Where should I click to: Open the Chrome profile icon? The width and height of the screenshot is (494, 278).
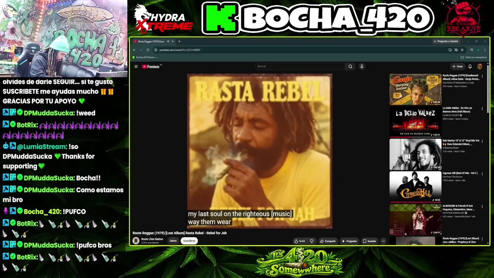click(x=478, y=50)
